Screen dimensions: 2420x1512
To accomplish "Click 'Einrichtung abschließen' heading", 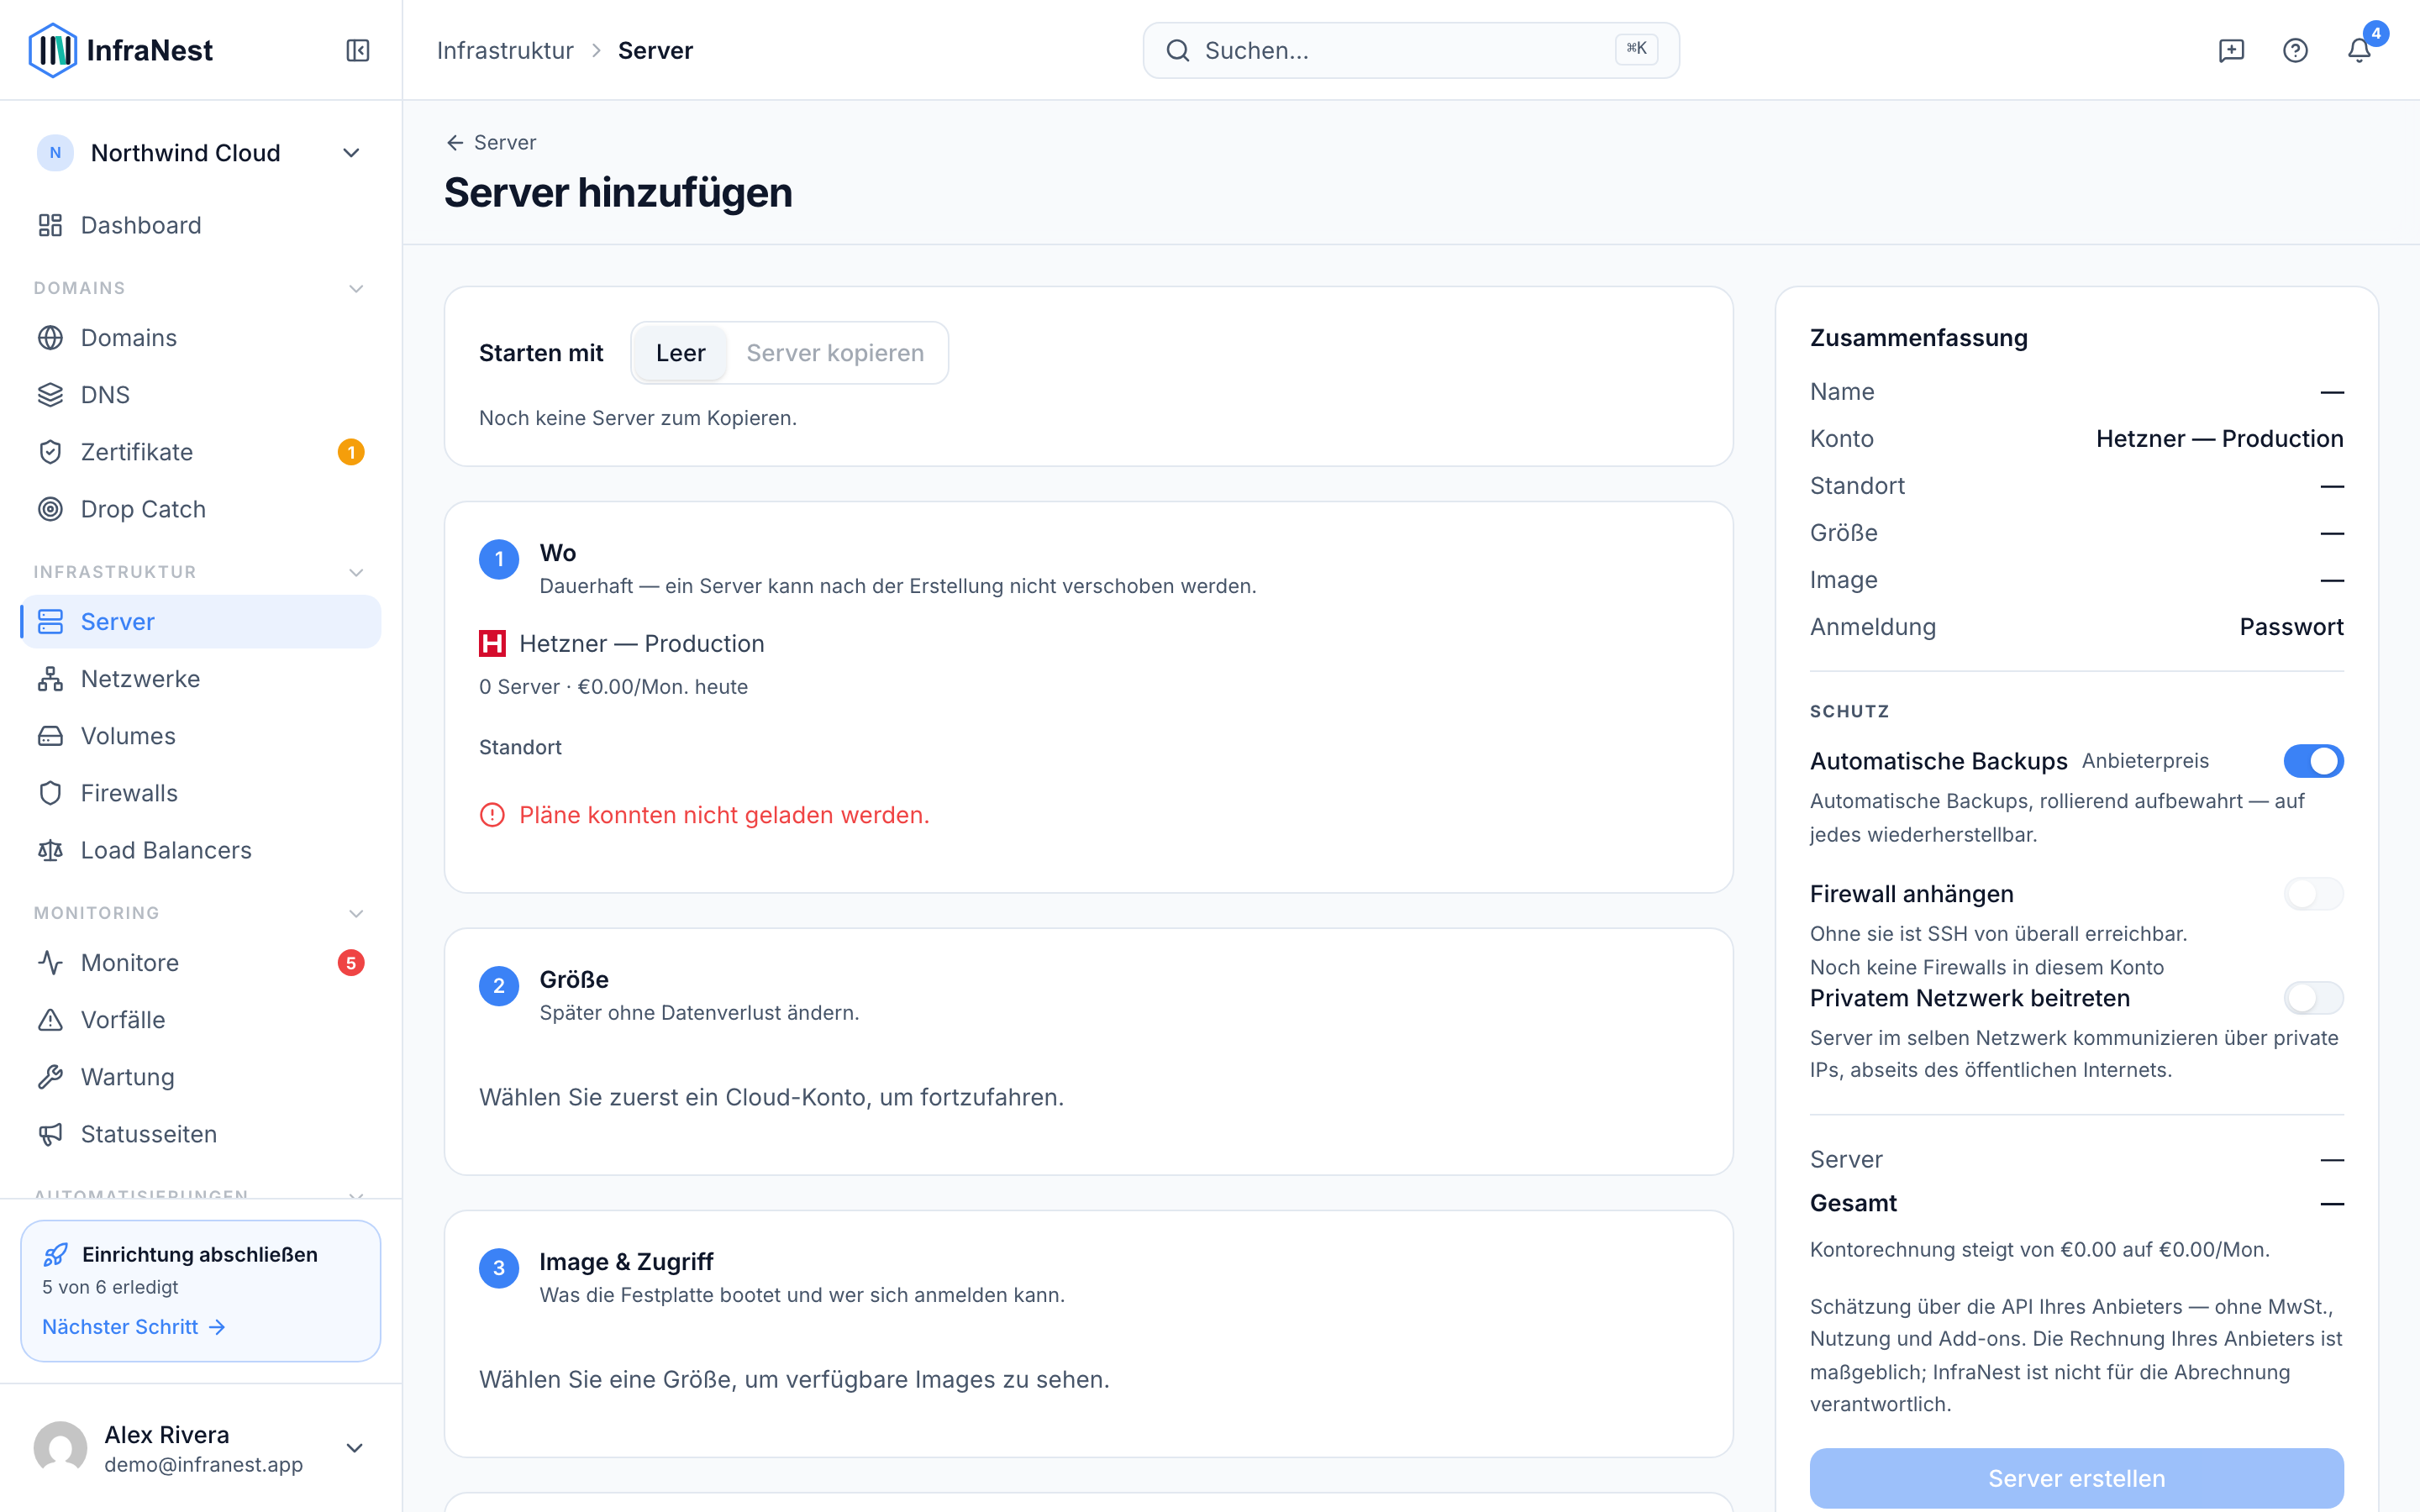I will pyautogui.click(x=200, y=1254).
